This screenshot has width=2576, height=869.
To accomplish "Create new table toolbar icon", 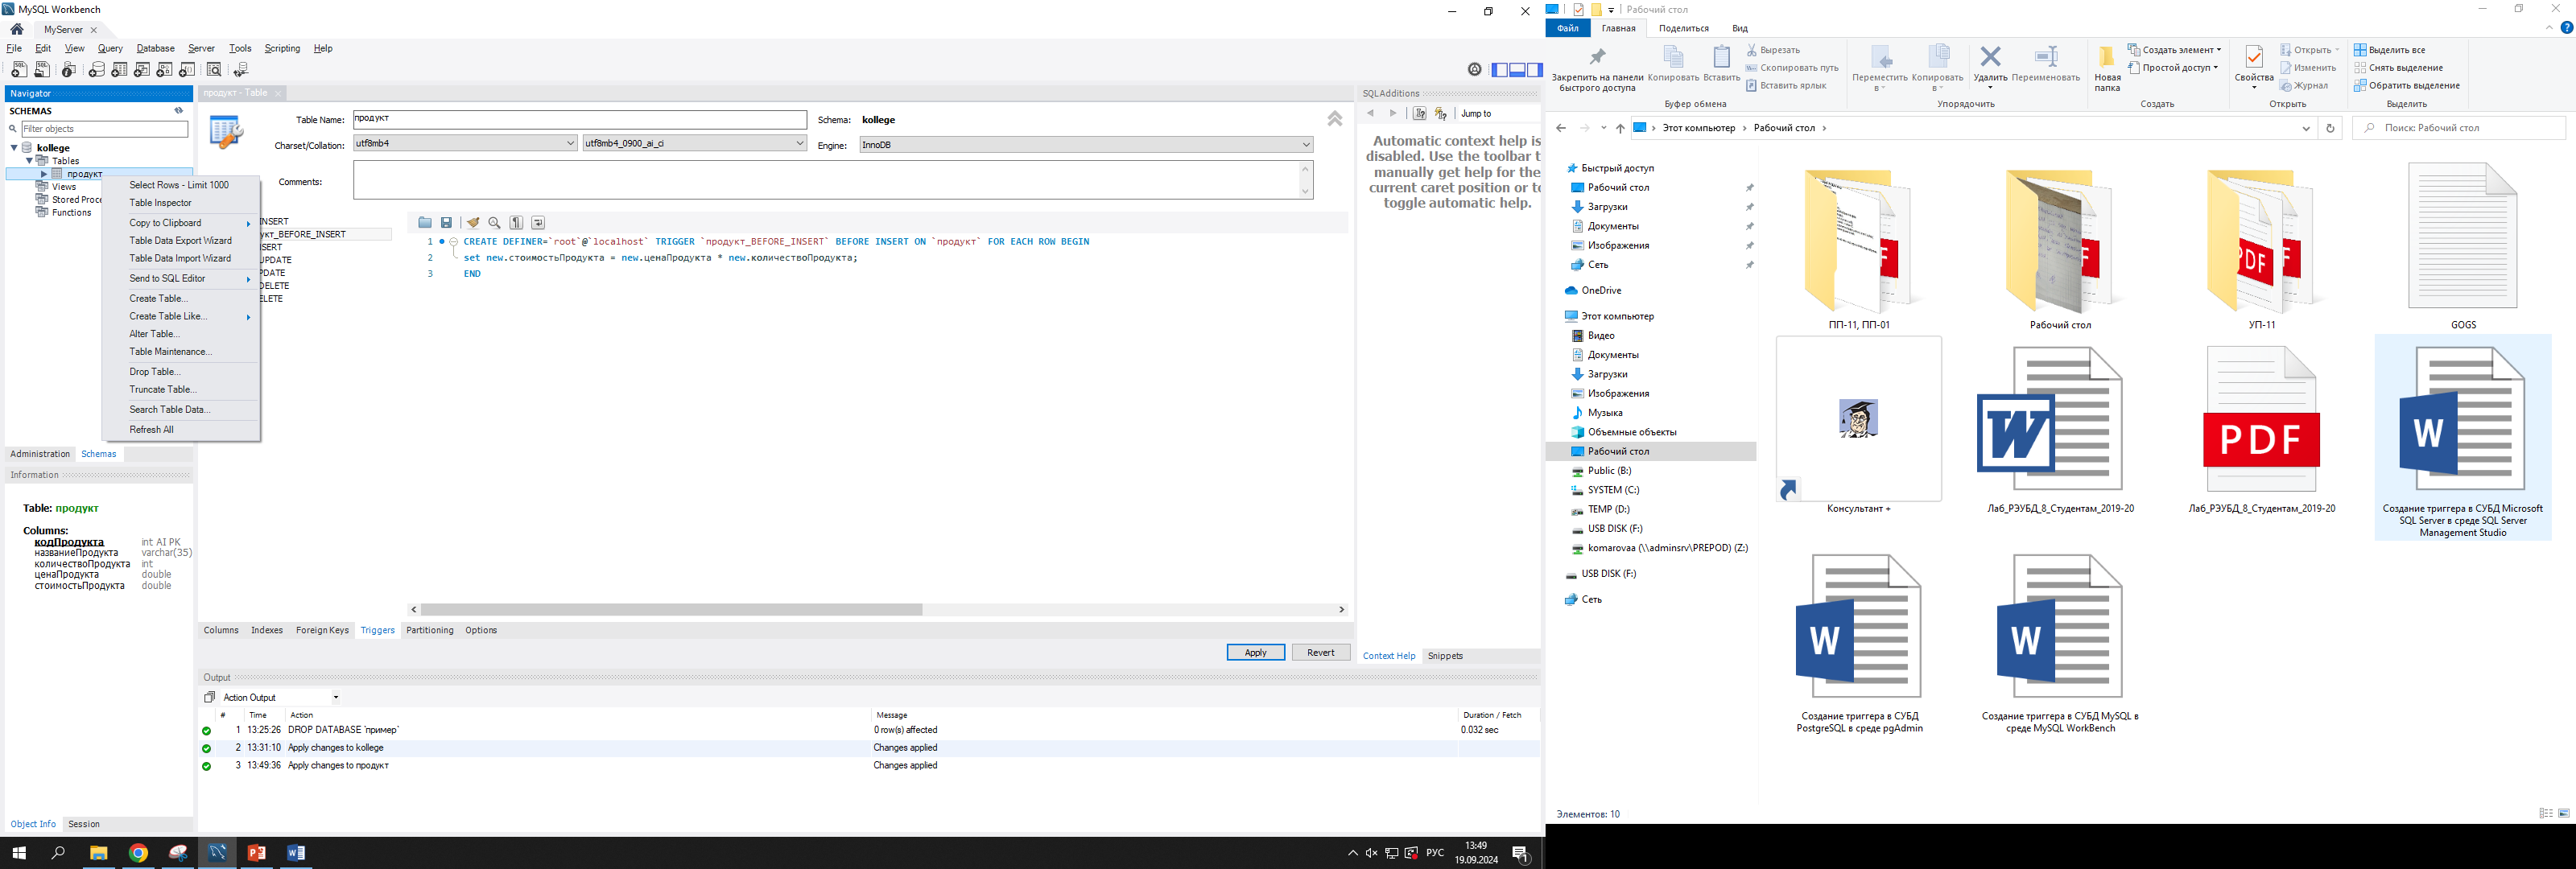I will click(x=119, y=69).
